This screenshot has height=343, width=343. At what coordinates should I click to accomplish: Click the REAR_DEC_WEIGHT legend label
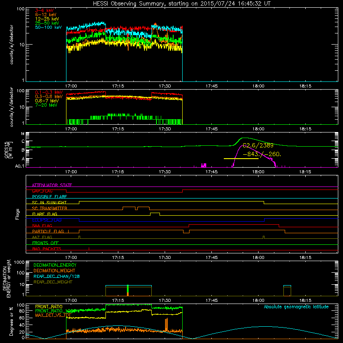53,282
